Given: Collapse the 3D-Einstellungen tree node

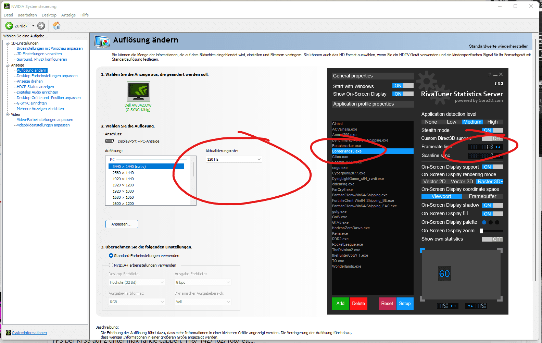Looking at the screenshot, I should [8, 43].
